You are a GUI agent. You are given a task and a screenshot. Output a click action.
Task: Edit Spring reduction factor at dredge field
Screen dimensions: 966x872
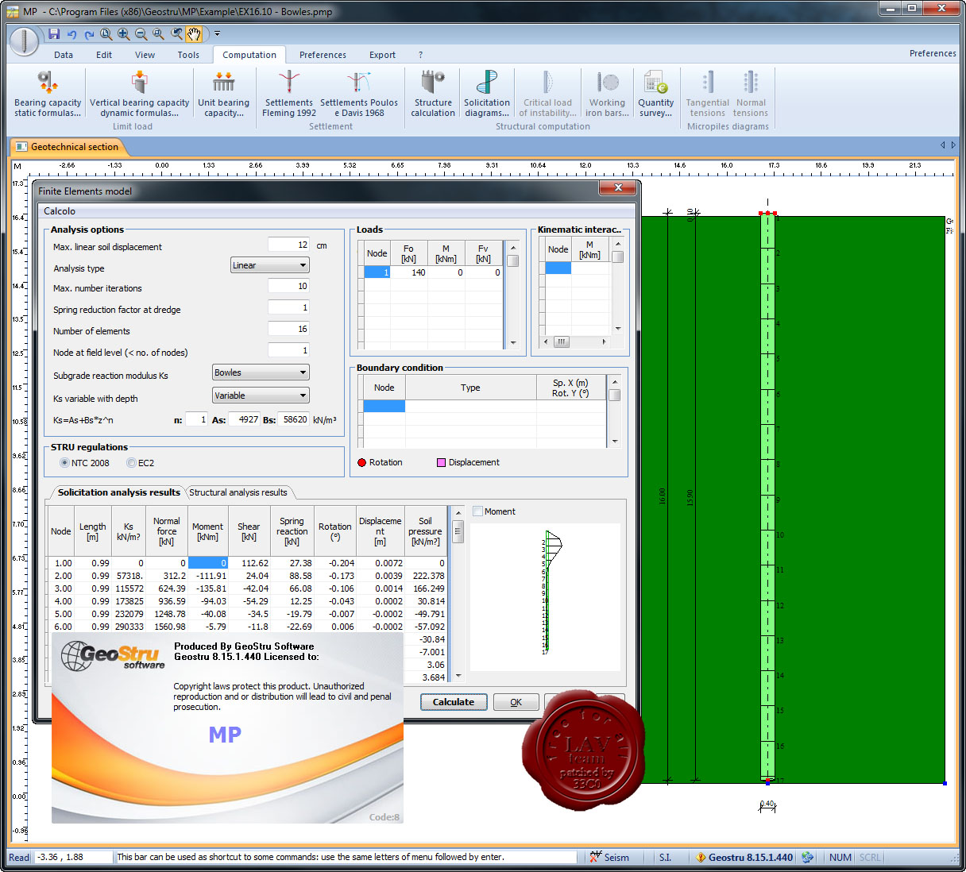[x=288, y=308]
